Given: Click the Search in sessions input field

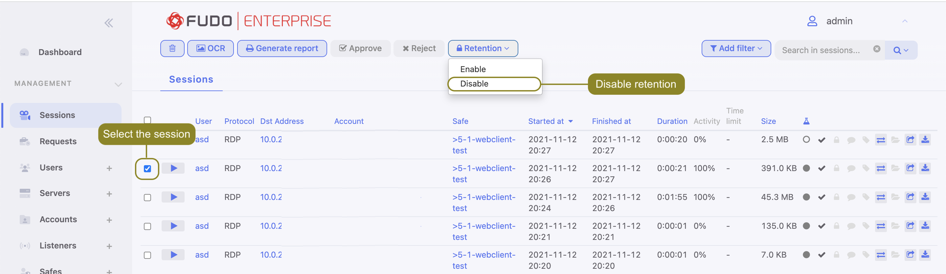Looking at the screenshot, I should coord(822,50).
